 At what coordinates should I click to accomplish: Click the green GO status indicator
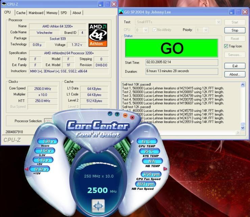point(171,48)
